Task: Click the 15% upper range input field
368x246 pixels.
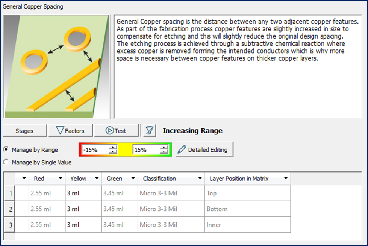Action: [x=145, y=150]
